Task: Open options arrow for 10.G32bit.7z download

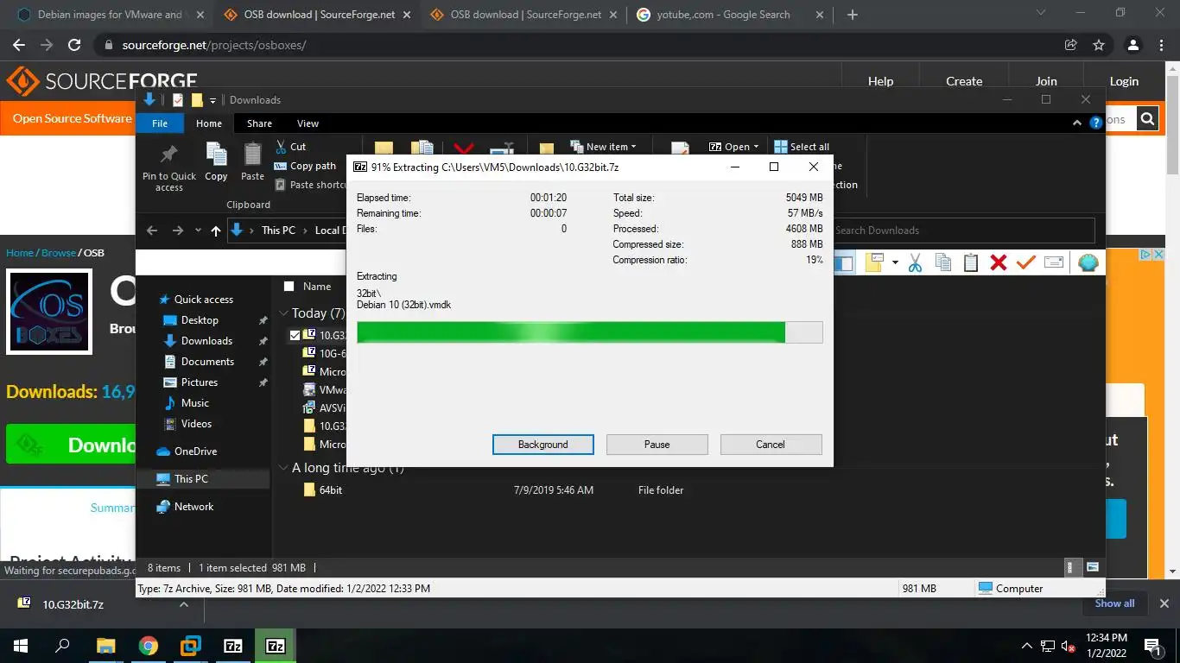Action: pos(183,604)
